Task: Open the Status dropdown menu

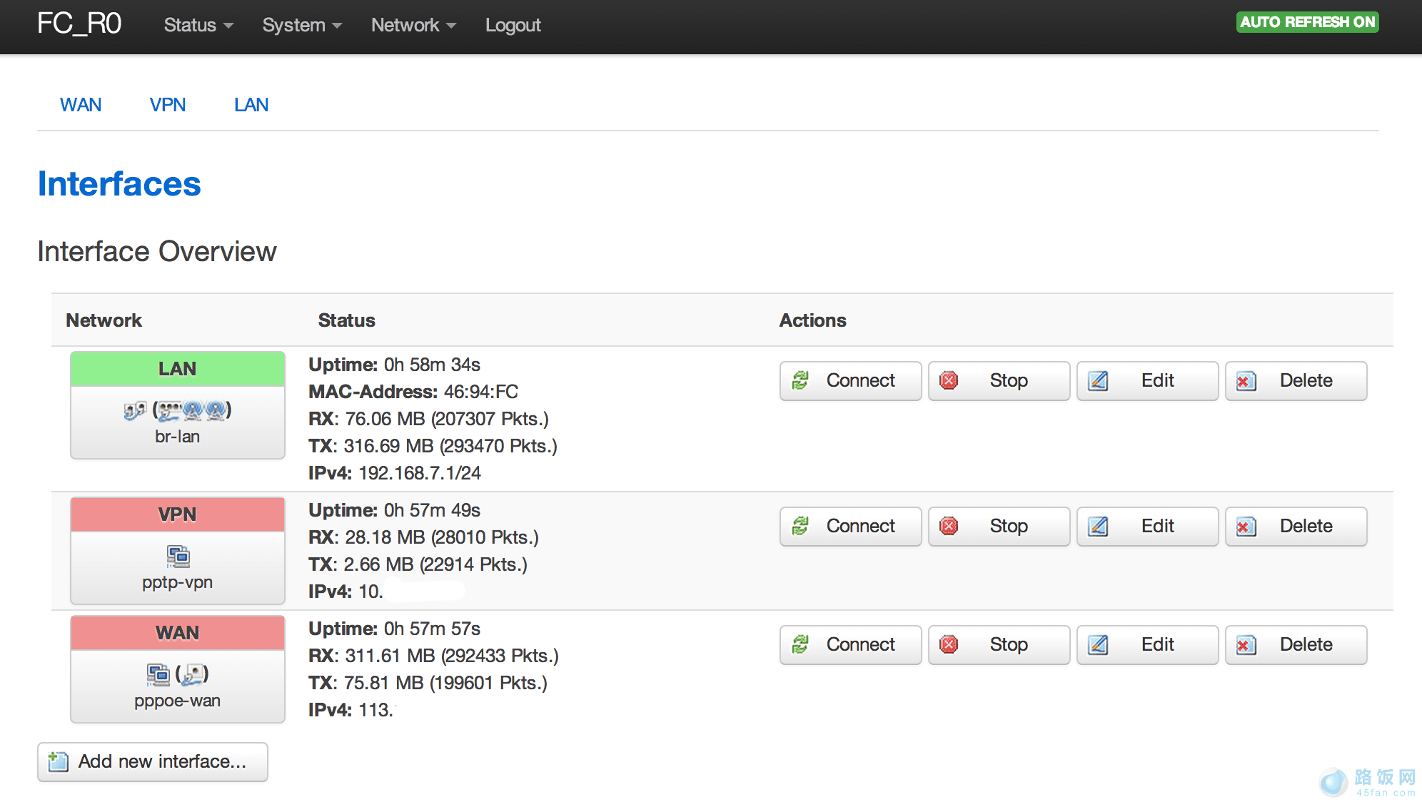Action: point(198,25)
